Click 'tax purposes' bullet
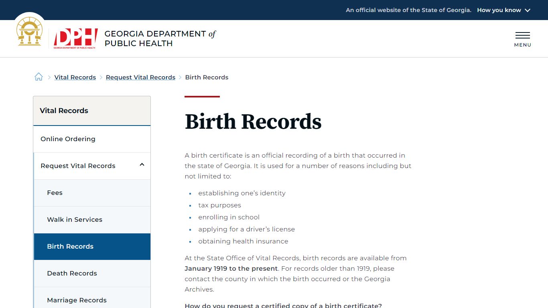Viewport: 548px width, 308px height. 219,205
